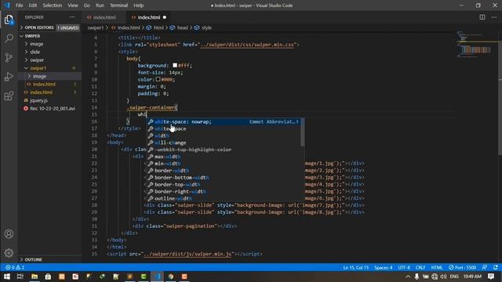Click the #fff white color swatch
Viewport: 502px width, 282px height.
[x=175, y=65]
